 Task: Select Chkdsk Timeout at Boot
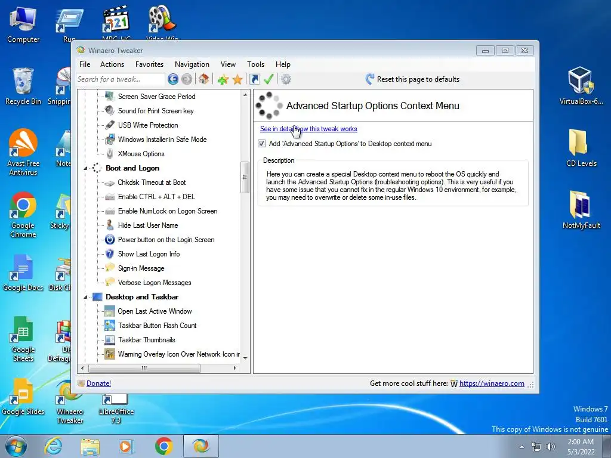[152, 182]
